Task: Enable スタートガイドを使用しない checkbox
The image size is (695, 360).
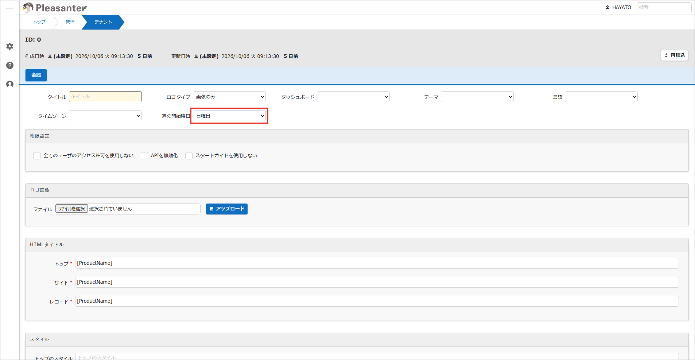Action: point(189,156)
